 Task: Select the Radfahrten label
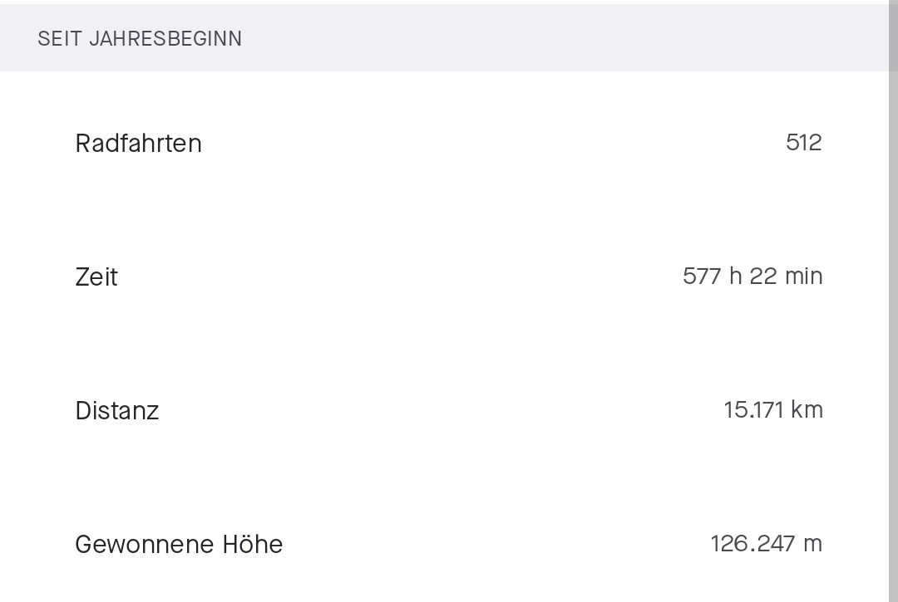[139, 143]
